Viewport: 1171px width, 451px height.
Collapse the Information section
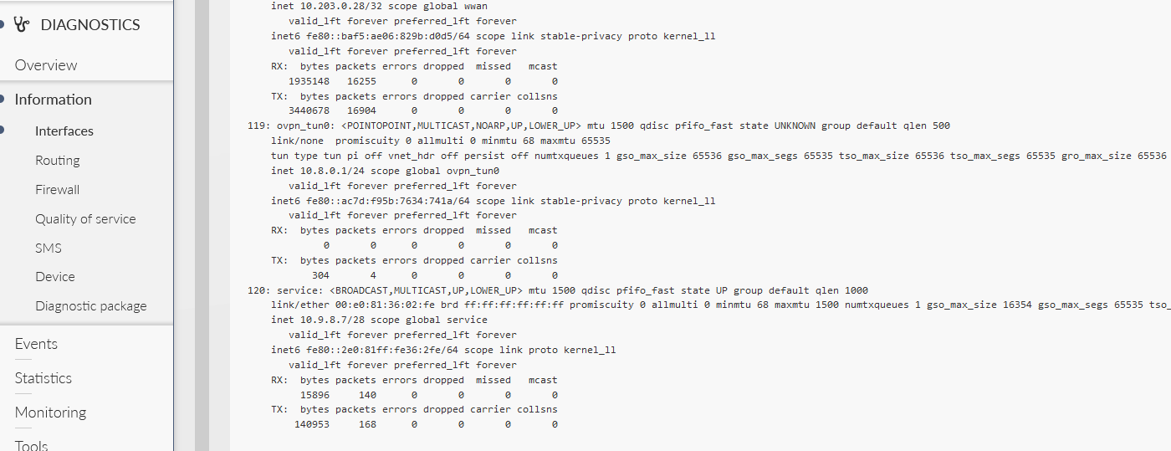(53, 100)
